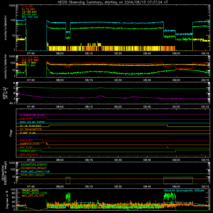Select the 6-12 keV legend label
This screenshot has height=213, width=213.
tap(28, 9)
